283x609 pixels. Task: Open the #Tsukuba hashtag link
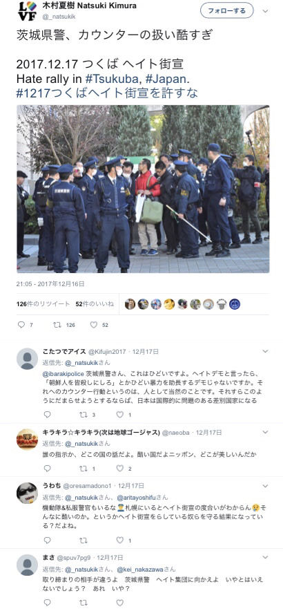[113, 78]
